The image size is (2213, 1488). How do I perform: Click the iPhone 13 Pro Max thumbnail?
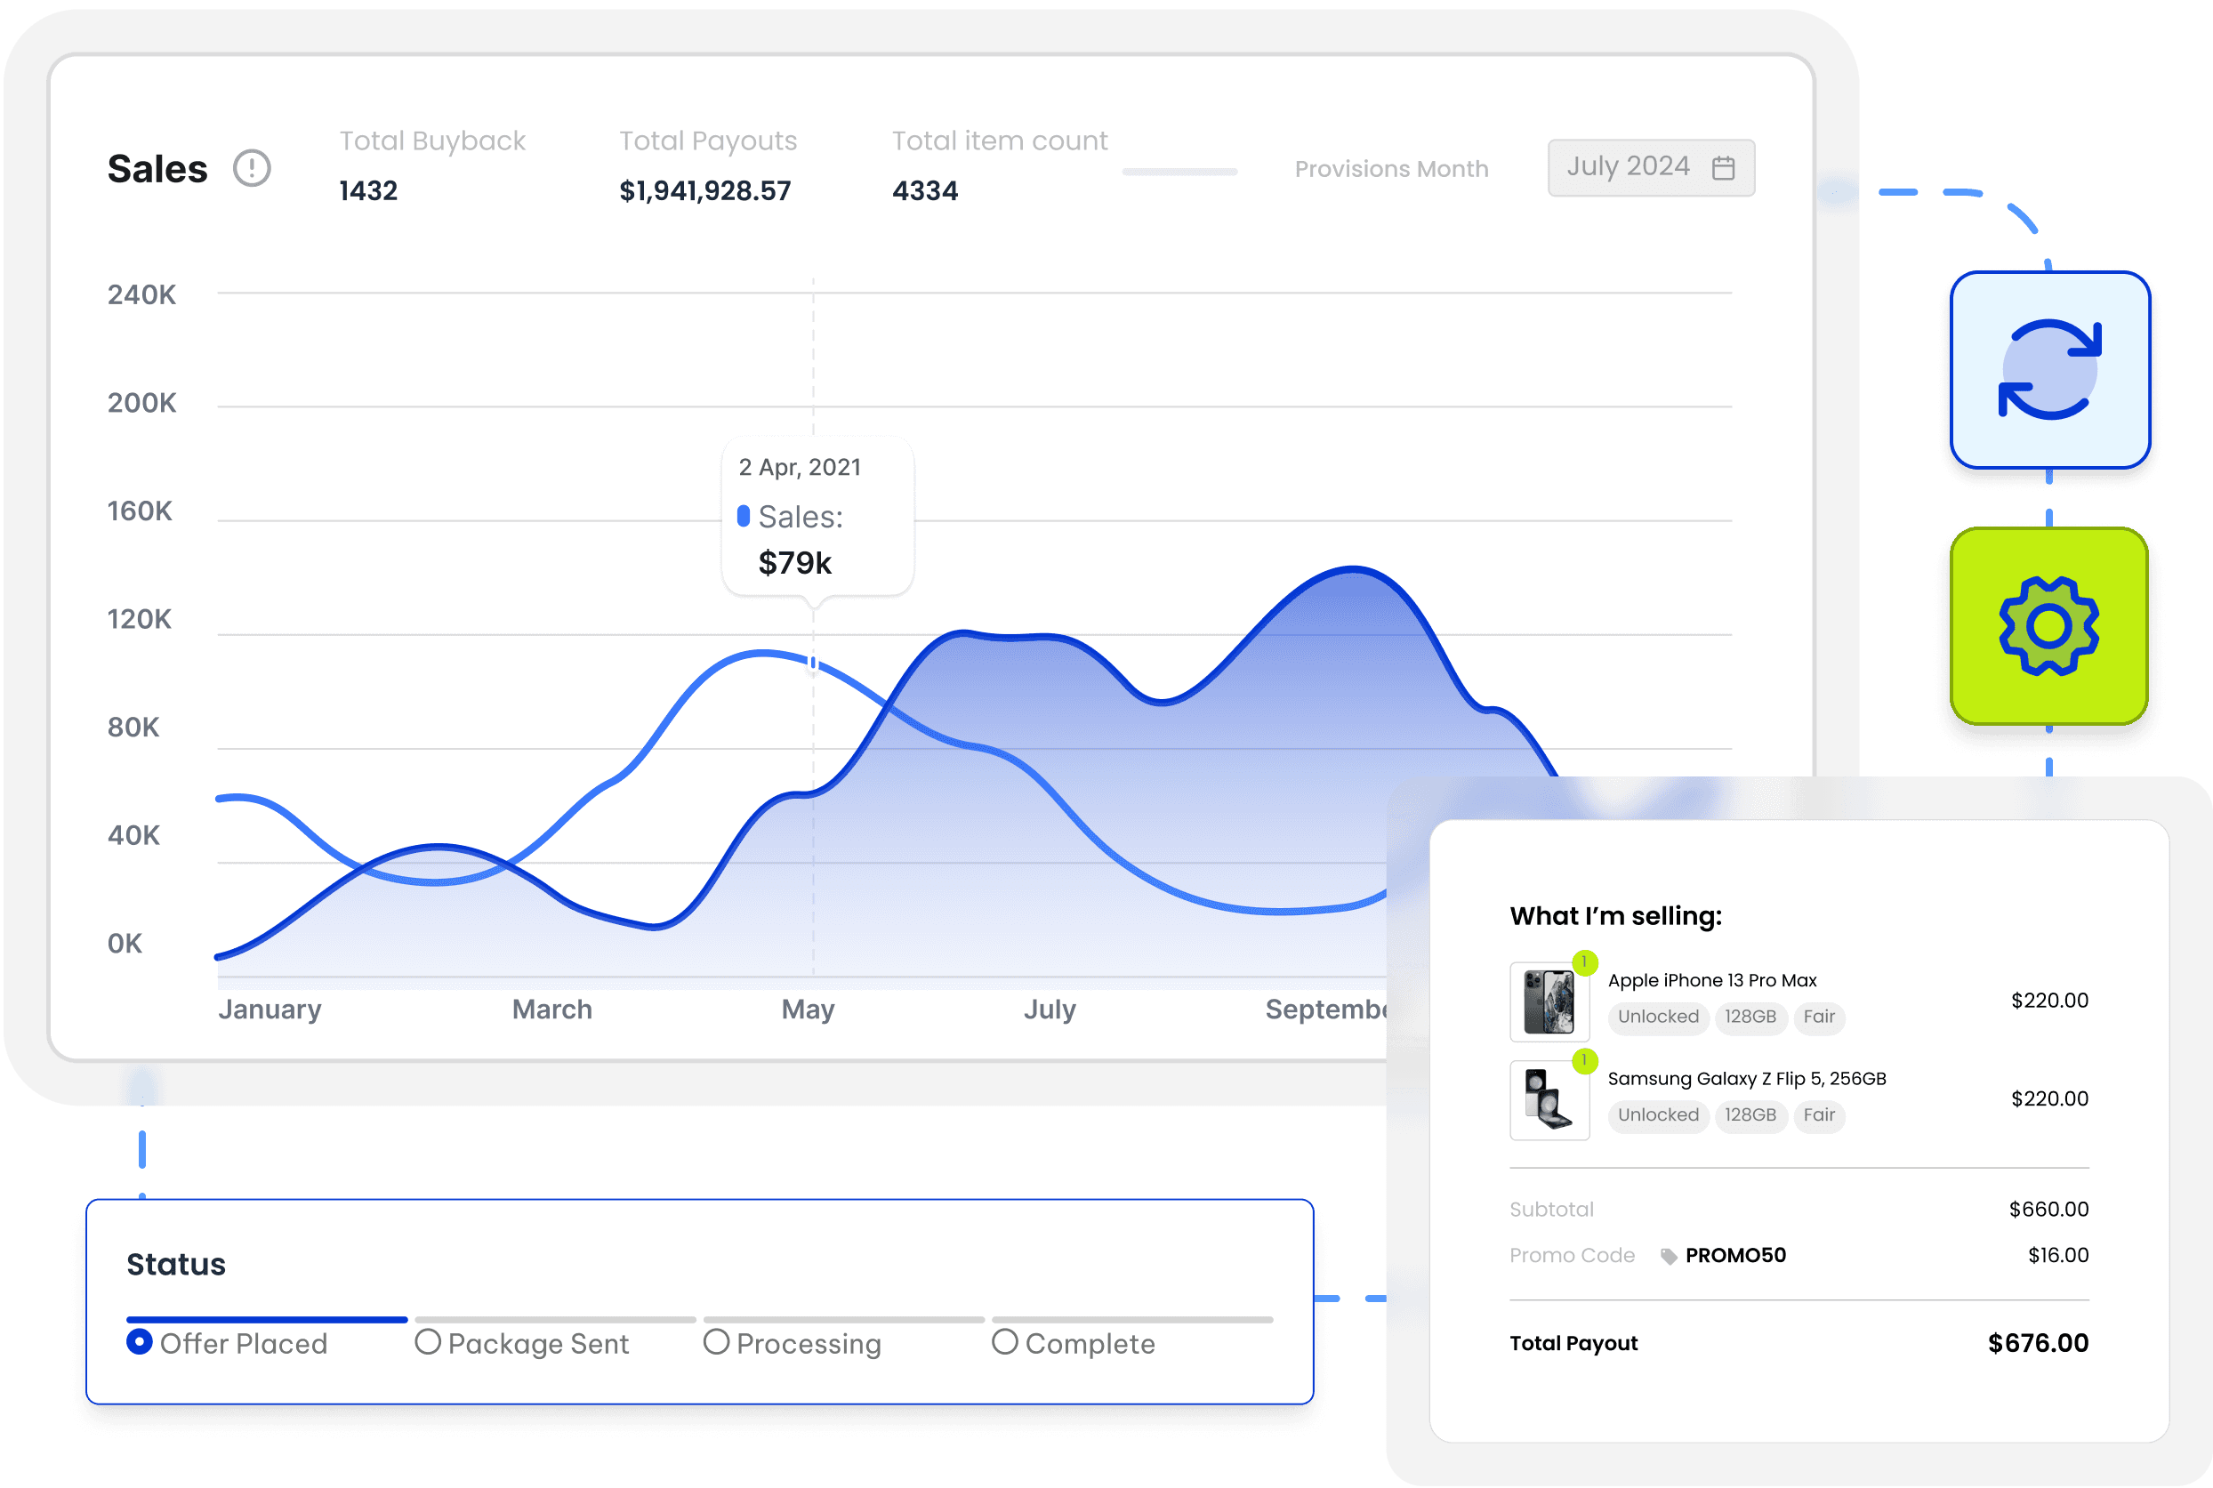tap(1549, 1002)
